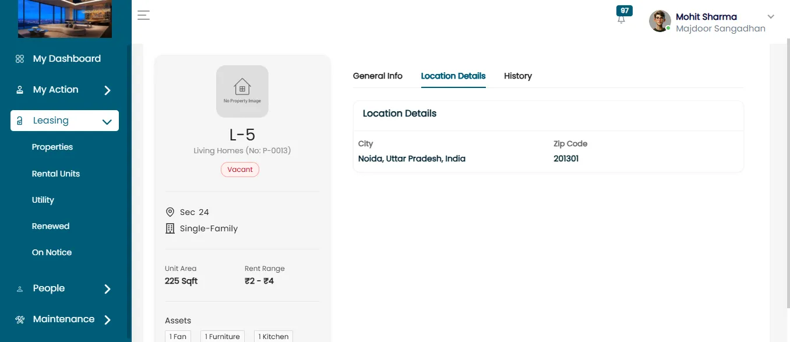Screen dimensions: 790x342
Task: Click the Maintenance tools icon
Action: tap(20, 319)
